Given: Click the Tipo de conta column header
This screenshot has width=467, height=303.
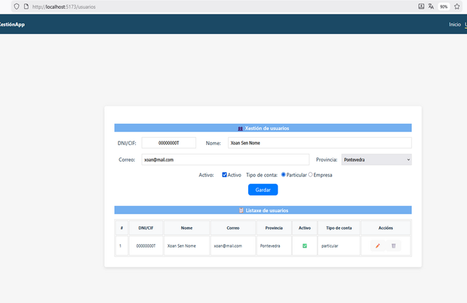Looking at the screenshot, I should (339, 228).
